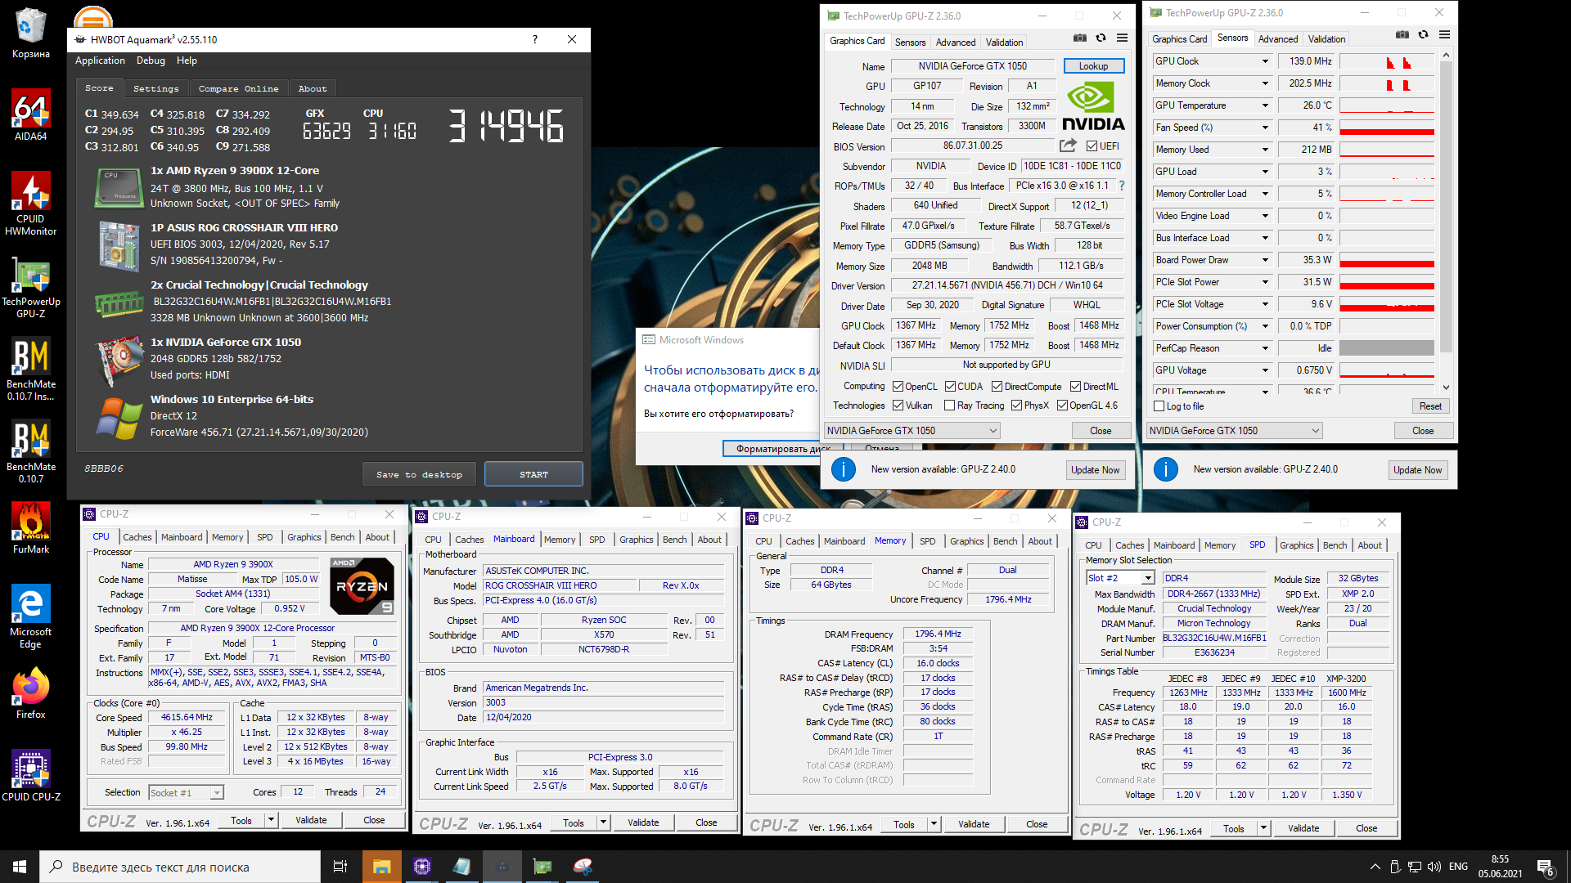The width and height of the screenshot is (1571, 883).
Task: Click START button in Aquamark
Action: pyautogui.click(x=533, y=474)
